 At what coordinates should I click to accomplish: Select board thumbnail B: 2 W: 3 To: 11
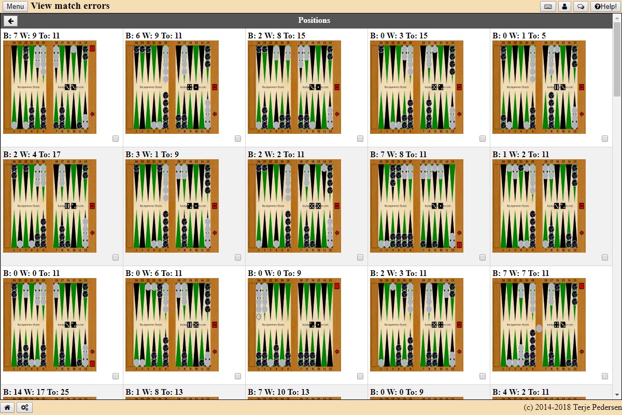click(417, 325)
